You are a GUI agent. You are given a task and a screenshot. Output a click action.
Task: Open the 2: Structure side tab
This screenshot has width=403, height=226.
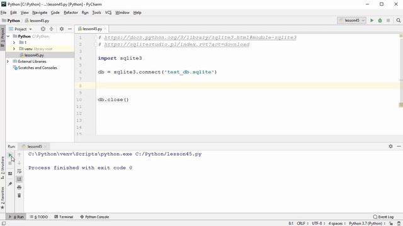pos(3,168)
